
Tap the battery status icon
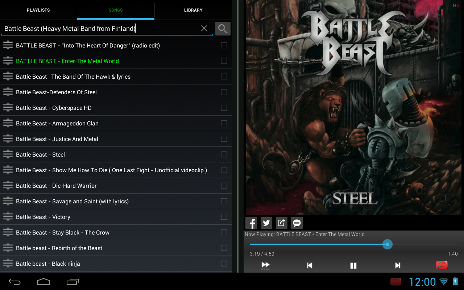pyautogui.click(x=455, y=282)
